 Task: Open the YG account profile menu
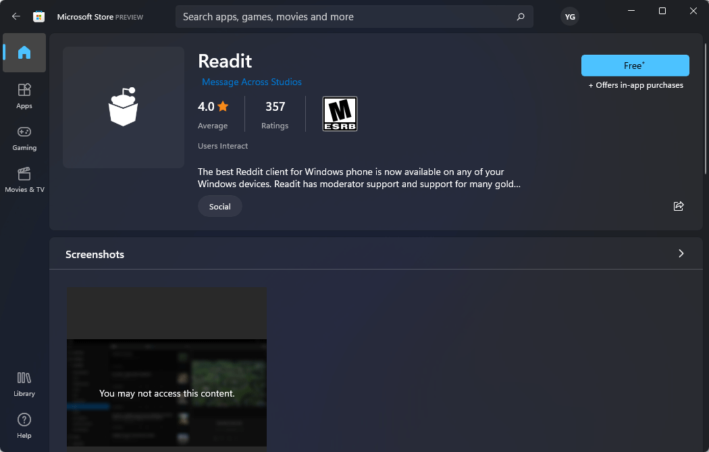click(570, 17)
